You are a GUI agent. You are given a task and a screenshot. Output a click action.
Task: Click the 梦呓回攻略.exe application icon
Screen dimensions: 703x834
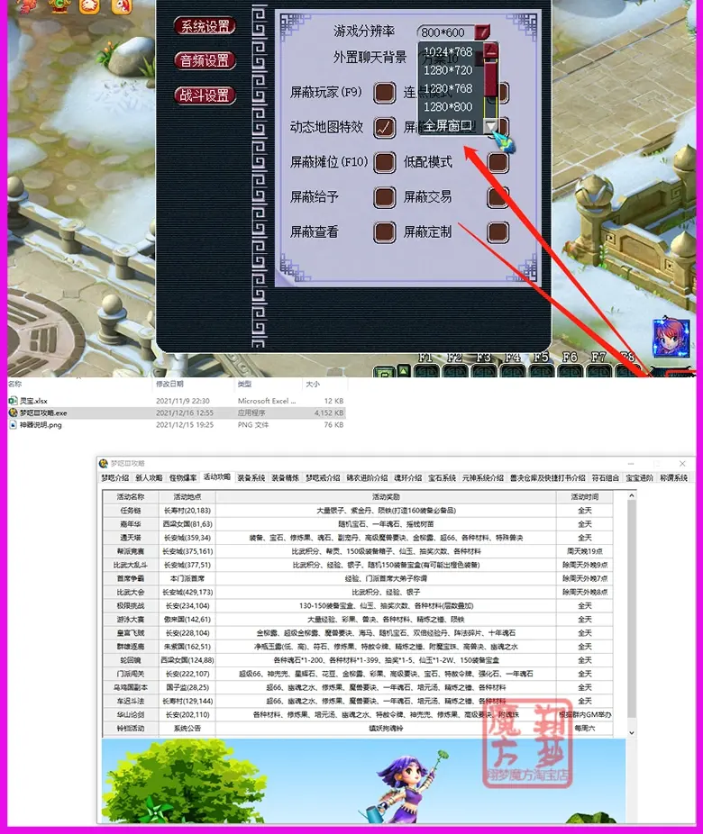click(13, 412)
